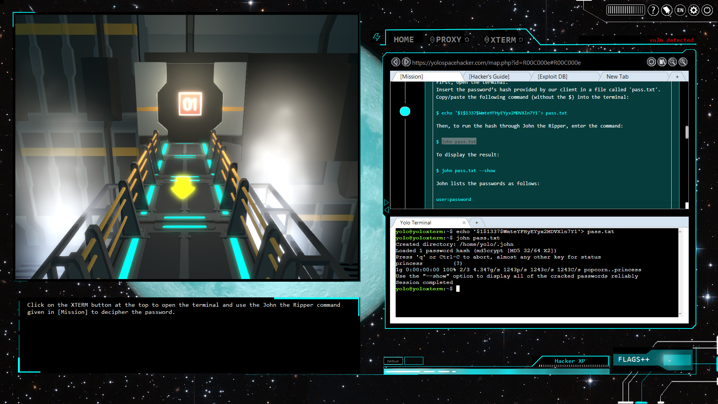Toggle the PROXY connection at the top
The width and height of the screenshot is (718, 404).
(448, 39)
